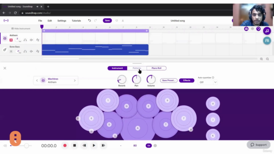Play the song
This screenshot has width=274, height=154.
coord(94,145)
